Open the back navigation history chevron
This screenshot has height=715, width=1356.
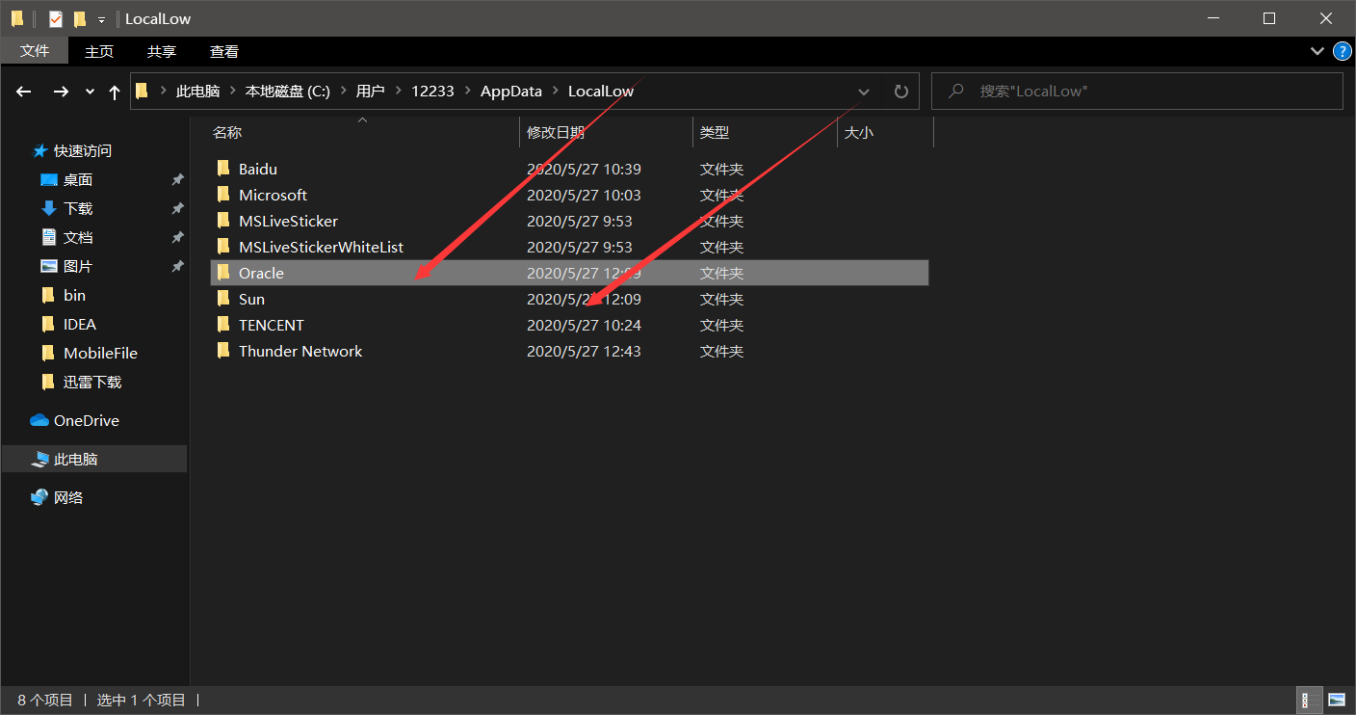tap(89, 91)
